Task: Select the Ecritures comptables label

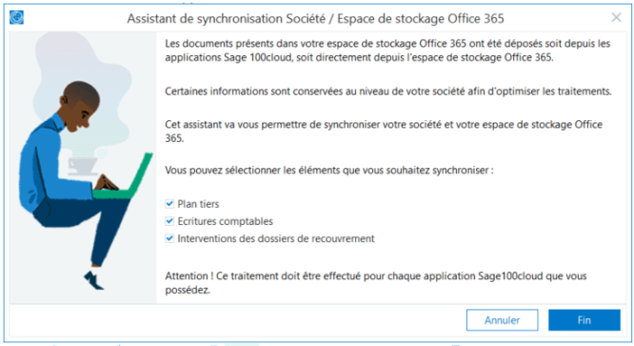Action: coord(226,221)
